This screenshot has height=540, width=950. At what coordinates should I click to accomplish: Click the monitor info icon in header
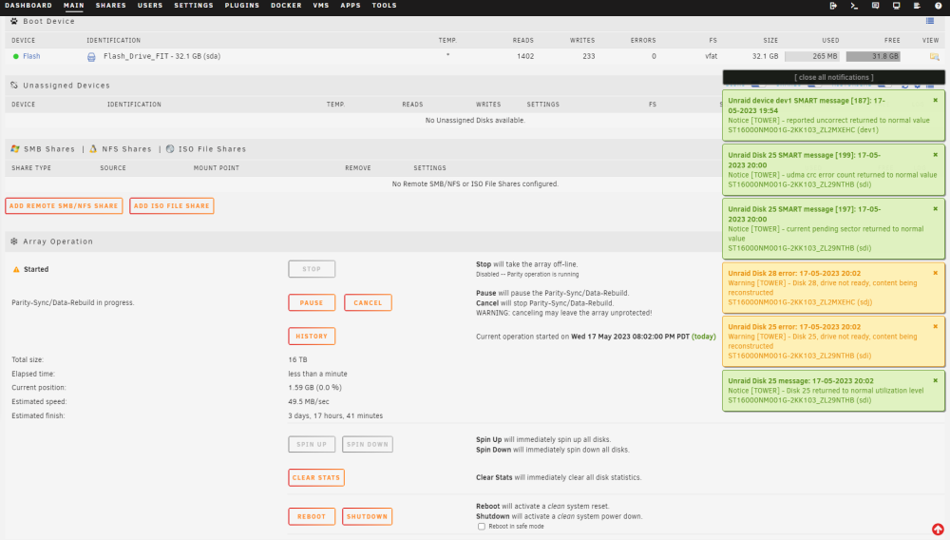(x=896, y=6)
